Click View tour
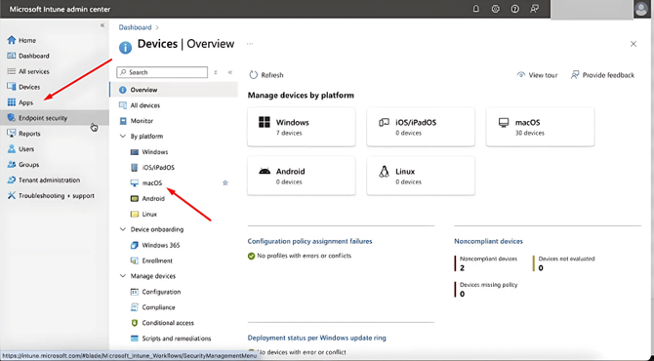 pos(537,75)
